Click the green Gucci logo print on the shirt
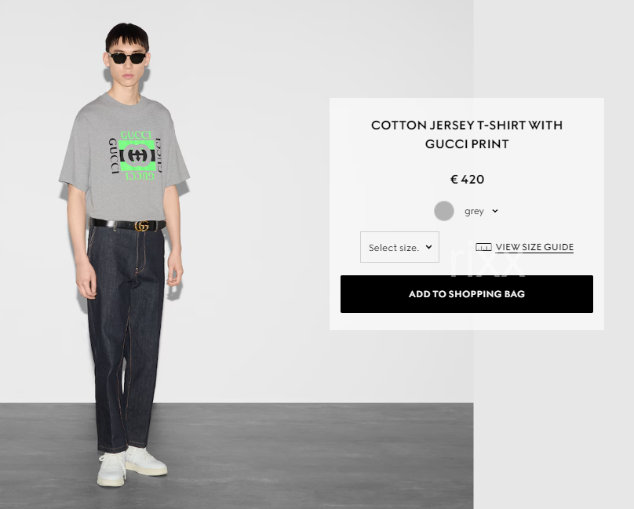 click(x=137, y=155)
